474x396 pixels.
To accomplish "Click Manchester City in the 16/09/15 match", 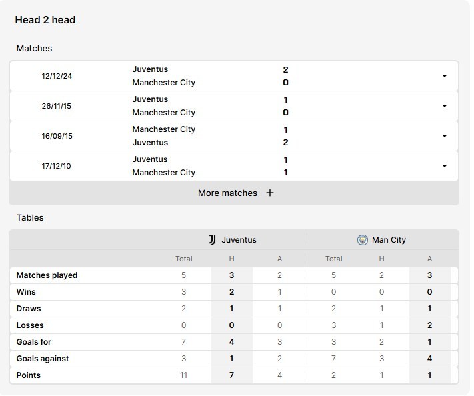I will [x=163, y=129].
